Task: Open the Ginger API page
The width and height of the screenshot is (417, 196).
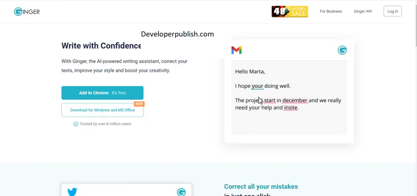Action: point(363,11)
